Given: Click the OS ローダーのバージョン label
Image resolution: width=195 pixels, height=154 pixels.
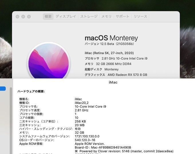Looking at the screenshot, I should click(37, 140).
